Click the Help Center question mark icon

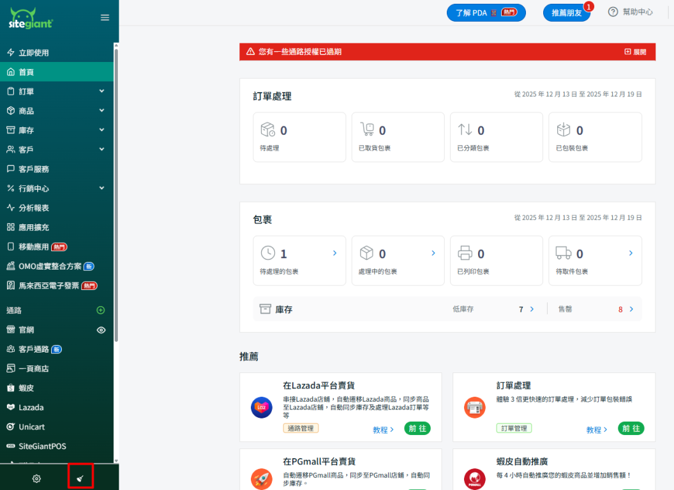point(613,12)
